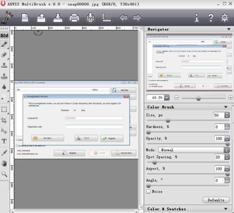Open the zoom percentage dropdown
Screen dimensions: 234x213
tap(167, 98)
